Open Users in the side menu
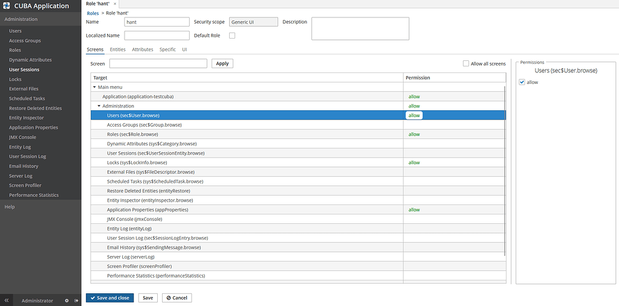 15,31
